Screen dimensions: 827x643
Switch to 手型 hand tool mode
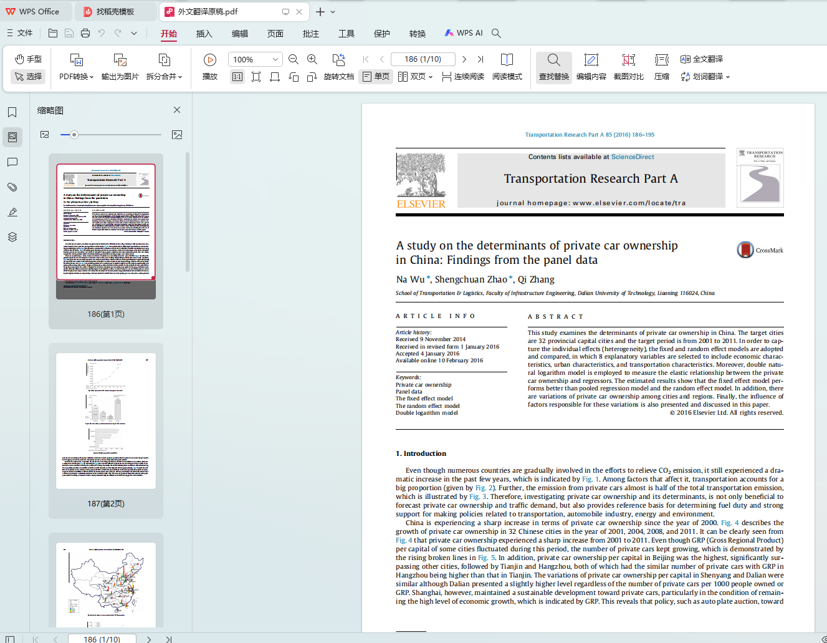(29, 59)
